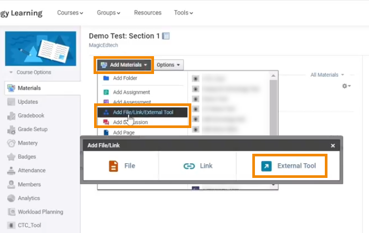Open the gear settings icon dropdown

[x=346, y=86]
